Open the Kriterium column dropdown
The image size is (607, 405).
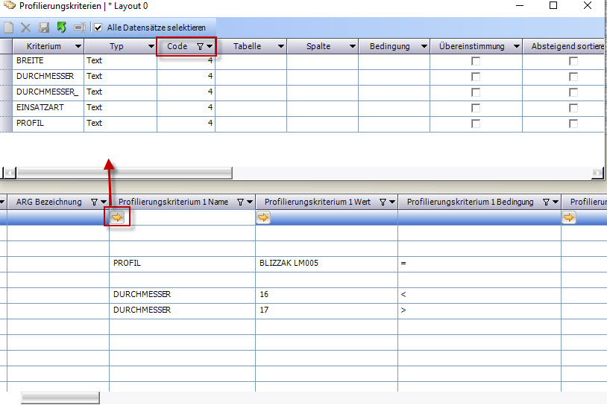[78, 46]
